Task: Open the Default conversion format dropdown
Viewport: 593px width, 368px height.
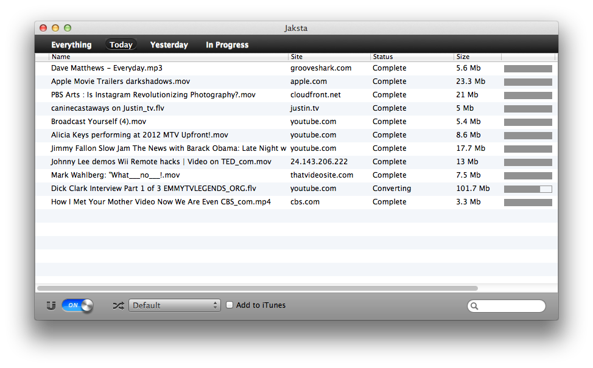Action: [175, 305]
